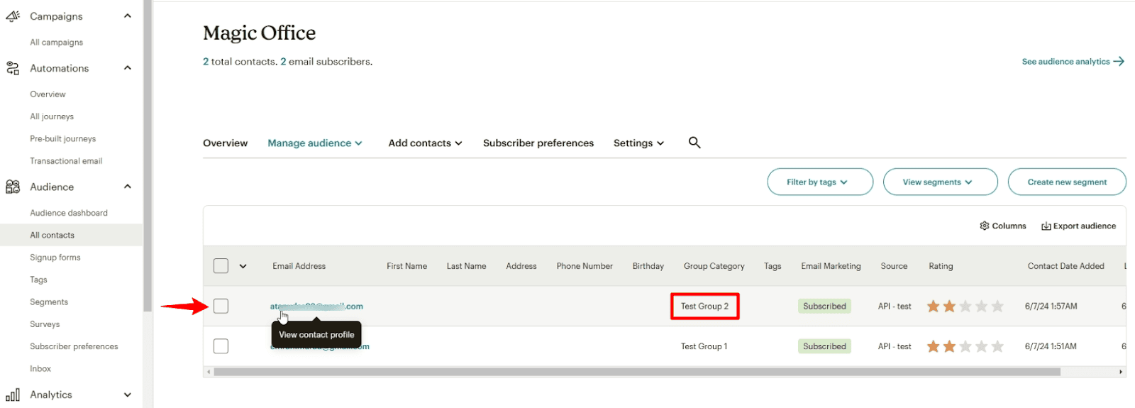
Task: Open Surveys in the sidebar
Action: [x=45, y=324]
